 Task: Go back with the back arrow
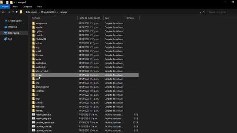coord(3,12)
